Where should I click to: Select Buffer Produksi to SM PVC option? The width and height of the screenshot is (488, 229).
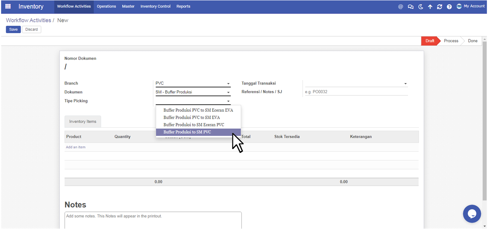click(187, 132)
